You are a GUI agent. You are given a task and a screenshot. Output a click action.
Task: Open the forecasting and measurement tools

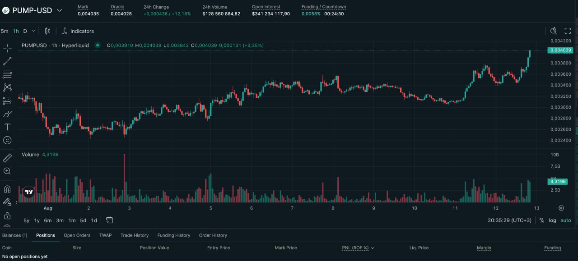7,101
